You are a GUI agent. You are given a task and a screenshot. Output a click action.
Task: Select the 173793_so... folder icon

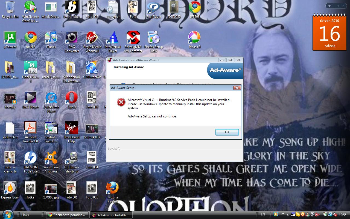click(10, 70)
